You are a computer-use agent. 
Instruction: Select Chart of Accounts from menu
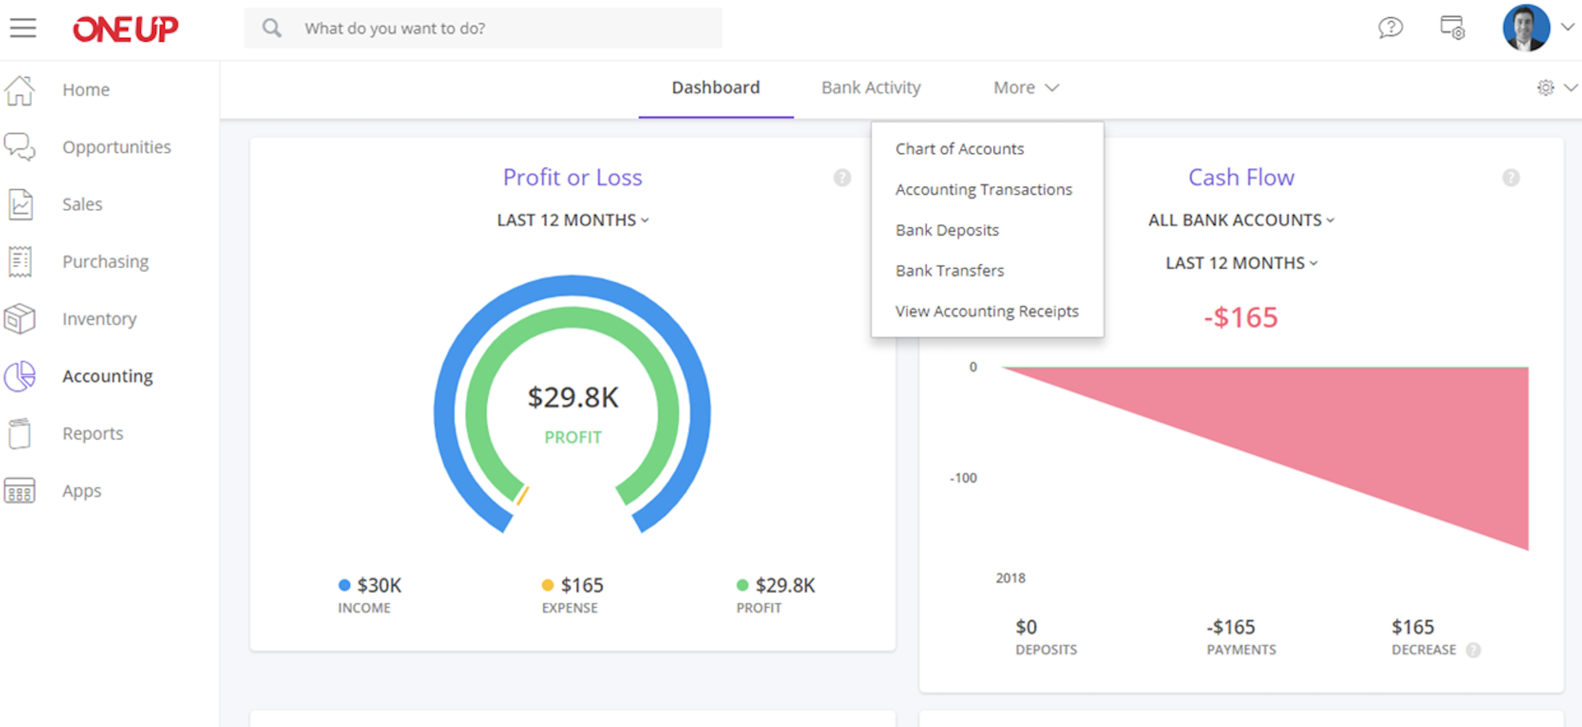pos(959,149)
